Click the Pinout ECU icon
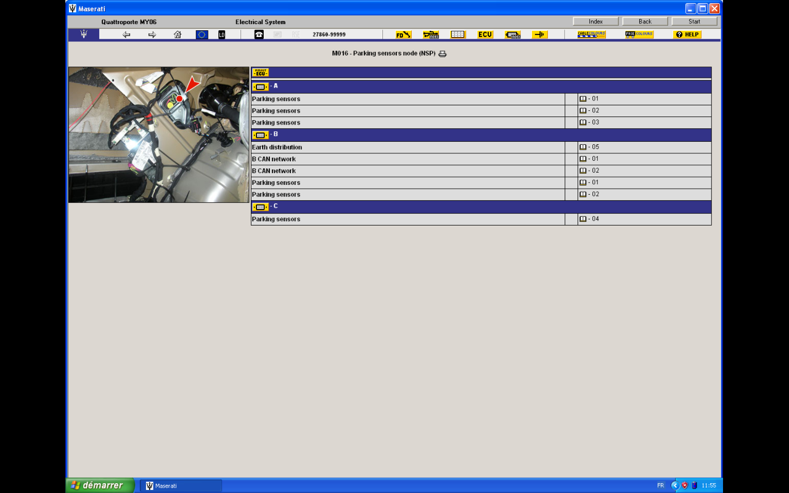789x493 pixels. pyautogui.click(x=261, y=72)
